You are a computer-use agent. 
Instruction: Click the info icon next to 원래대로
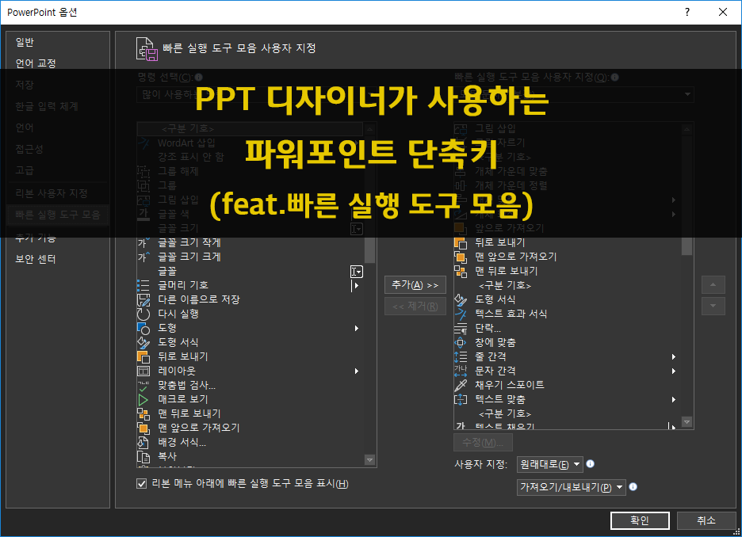click(590, 464)
